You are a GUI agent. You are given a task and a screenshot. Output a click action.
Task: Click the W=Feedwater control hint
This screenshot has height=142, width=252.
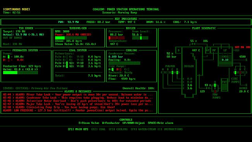click(x=111, y=123)
